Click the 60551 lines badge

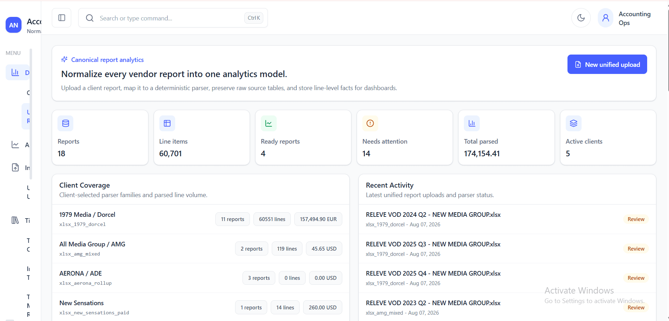[272, 219]
